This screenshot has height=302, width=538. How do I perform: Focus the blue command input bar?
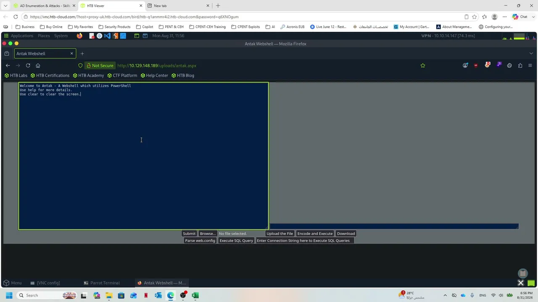394,226
